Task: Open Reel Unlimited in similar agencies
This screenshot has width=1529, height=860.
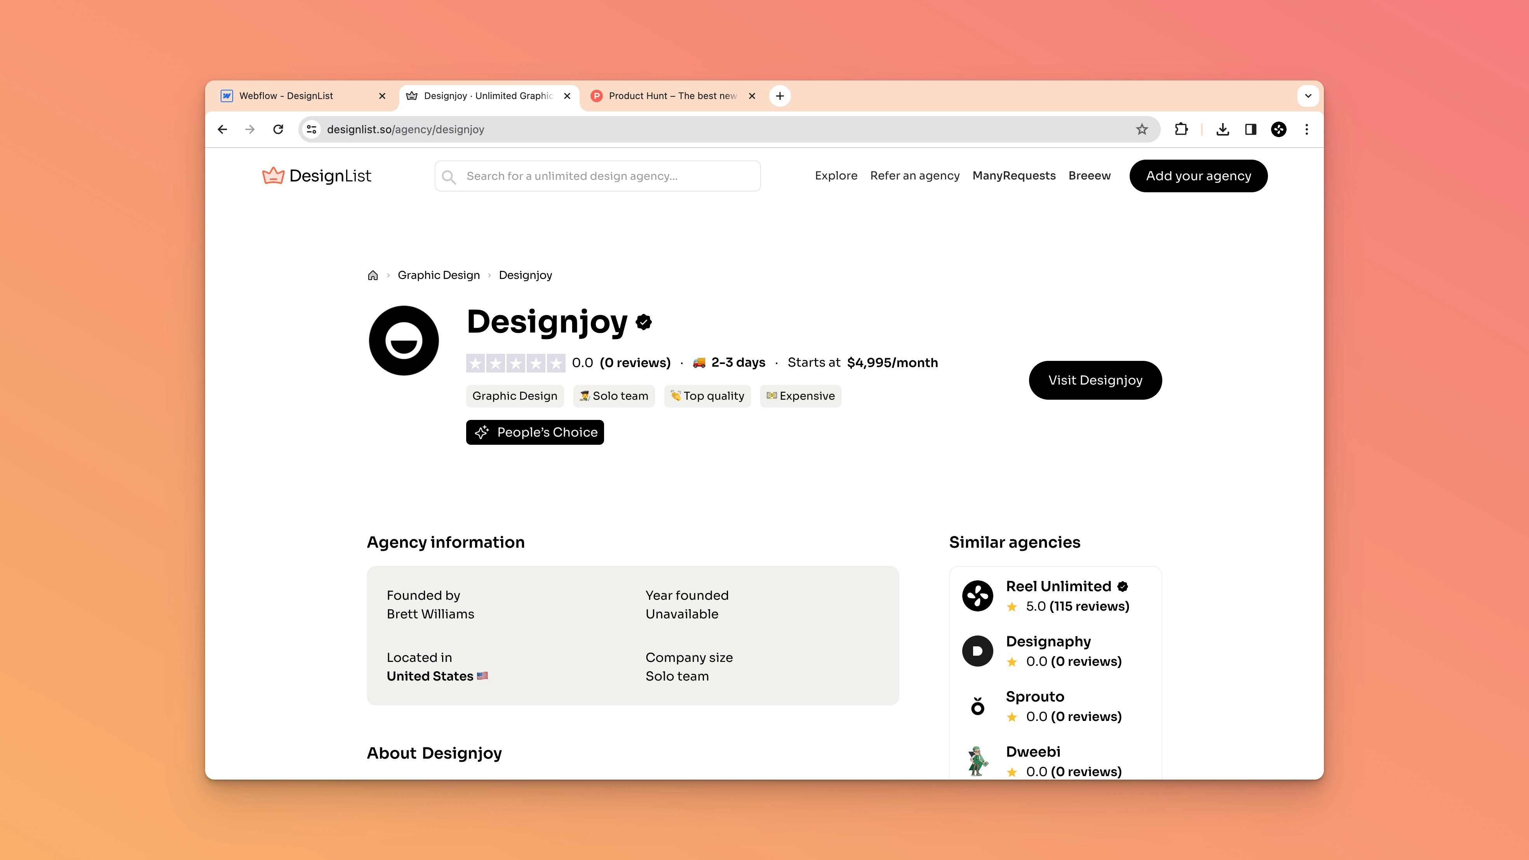Action: [1058, 587]
